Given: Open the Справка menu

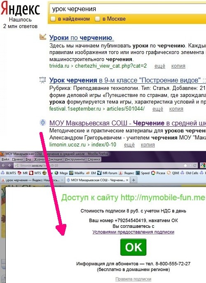Looking at the screenshot, I should tap(94, 159).
